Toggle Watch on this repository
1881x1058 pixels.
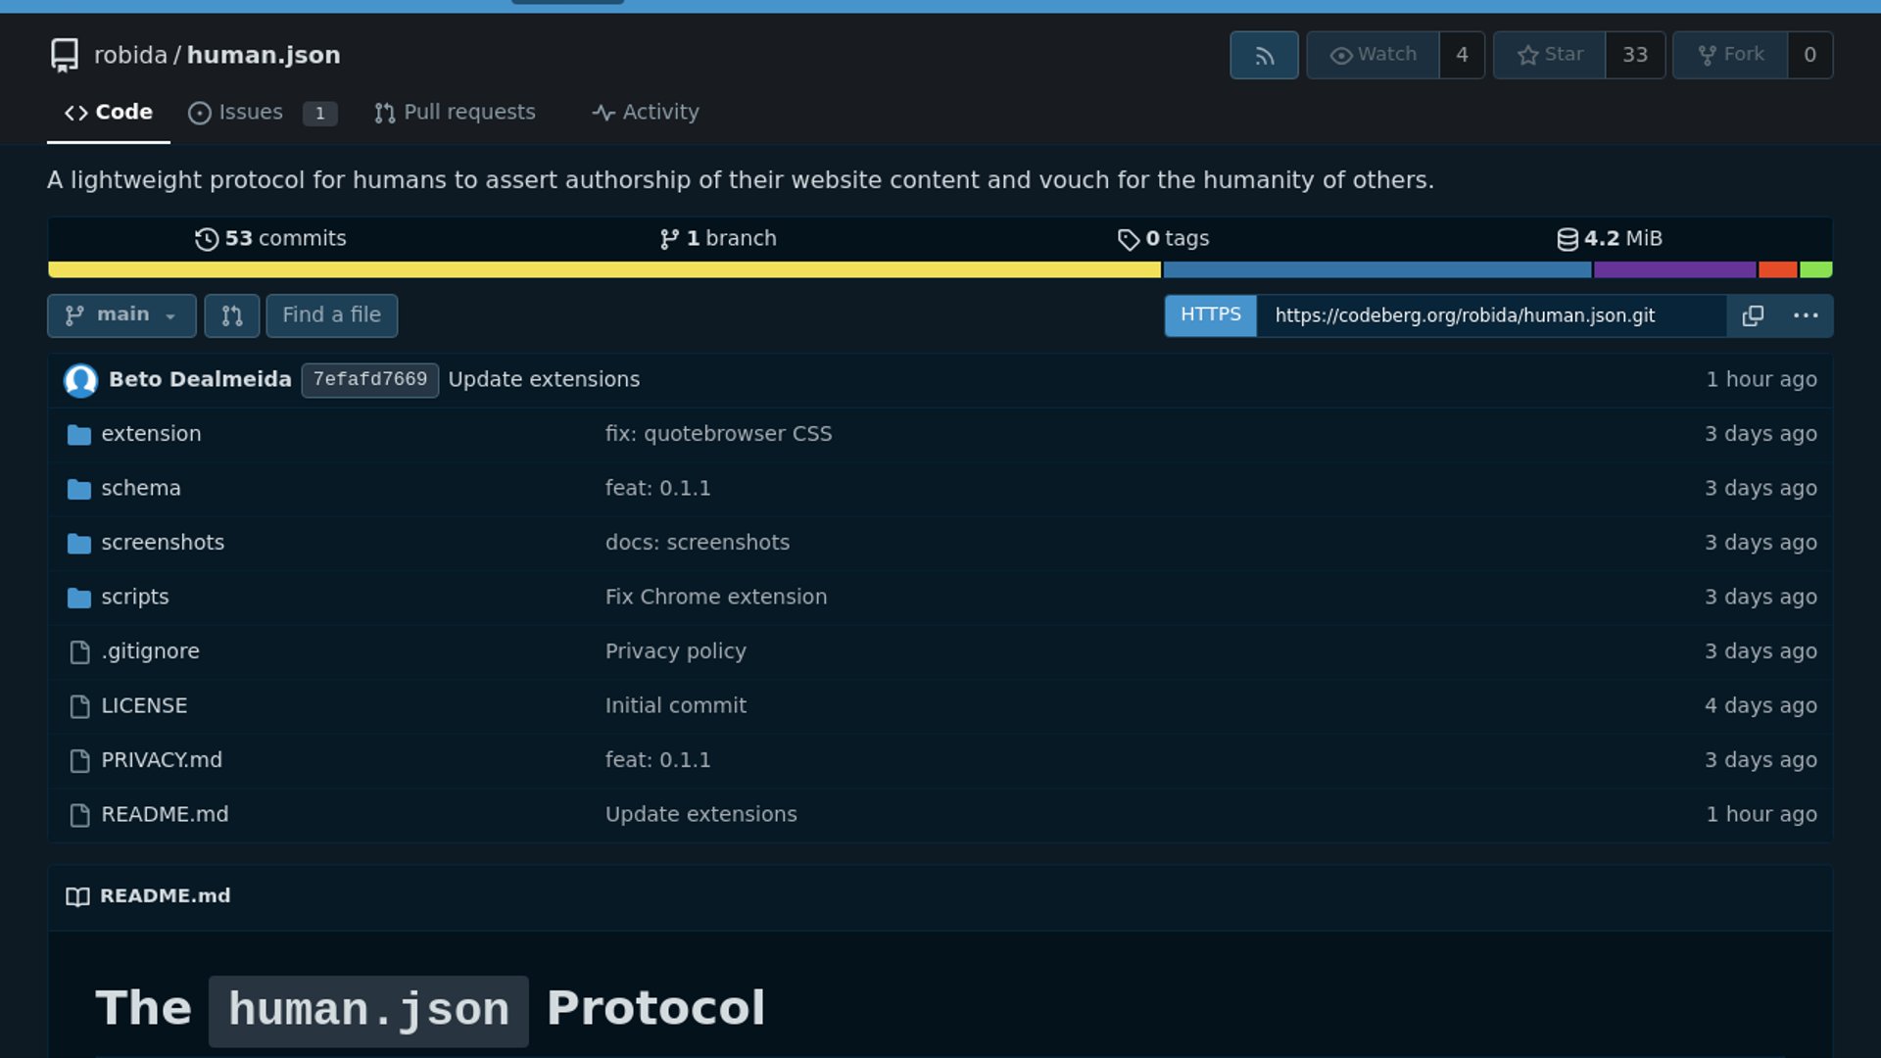tap(1373, 56)
